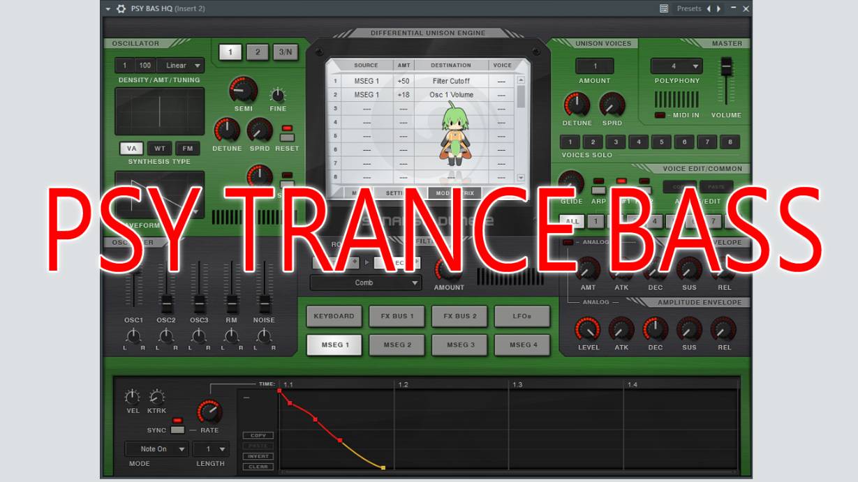
Task: Open the KEYBOARD panel
Action: (x=334, y=316)
